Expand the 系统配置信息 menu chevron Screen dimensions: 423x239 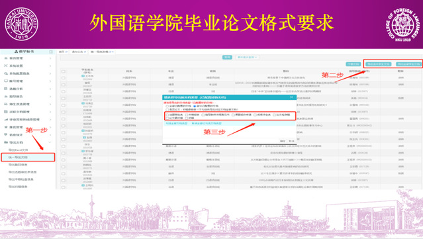tap(50, 73)
